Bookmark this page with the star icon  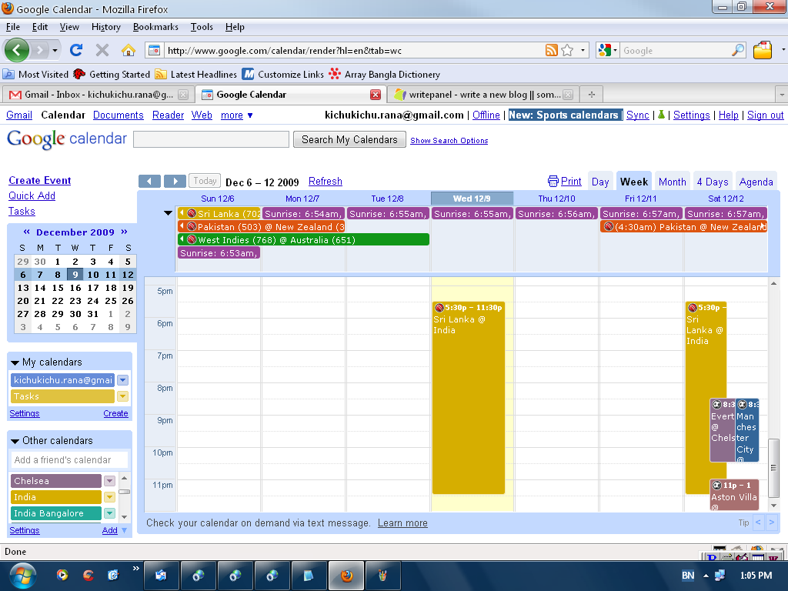click(567, 50)
